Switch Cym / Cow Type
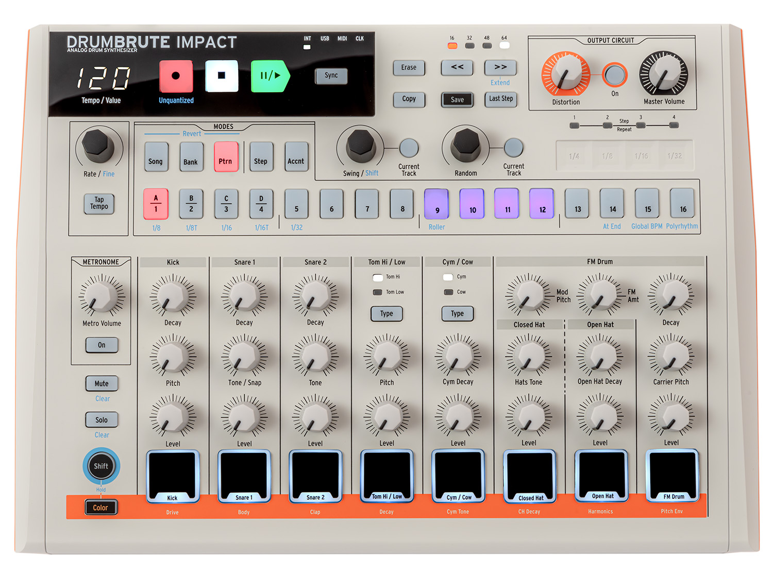This screenshot has height=579, width=773. pyautogui.click(x=457, y=313)
